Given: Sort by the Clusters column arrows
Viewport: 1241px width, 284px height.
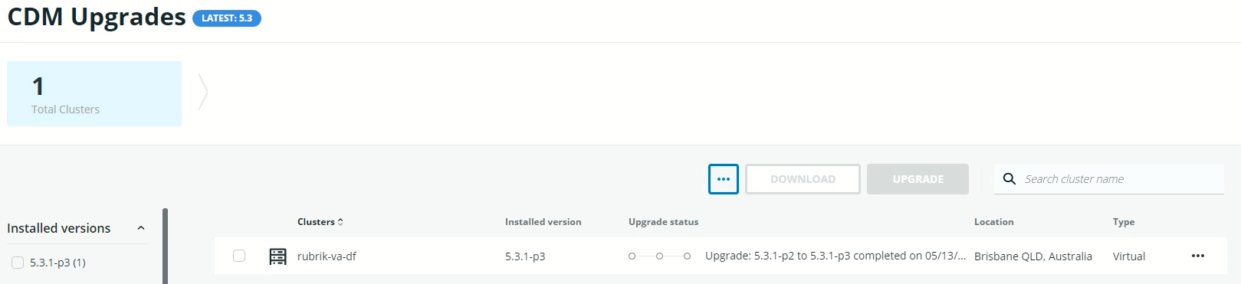Looking at the screenshot, I should 340,222.
